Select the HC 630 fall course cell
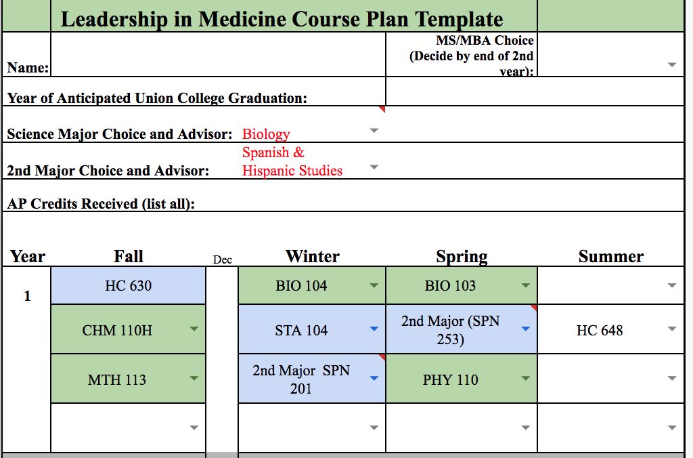 coord(128,286)
